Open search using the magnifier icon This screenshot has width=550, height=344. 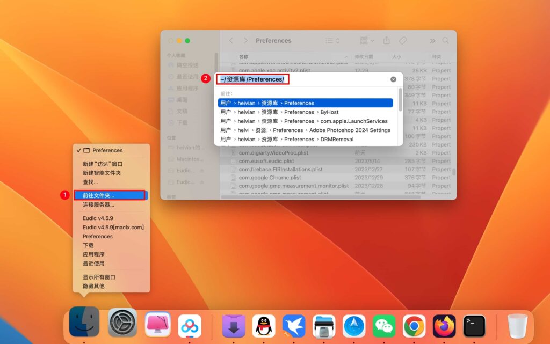coord(446,41)
